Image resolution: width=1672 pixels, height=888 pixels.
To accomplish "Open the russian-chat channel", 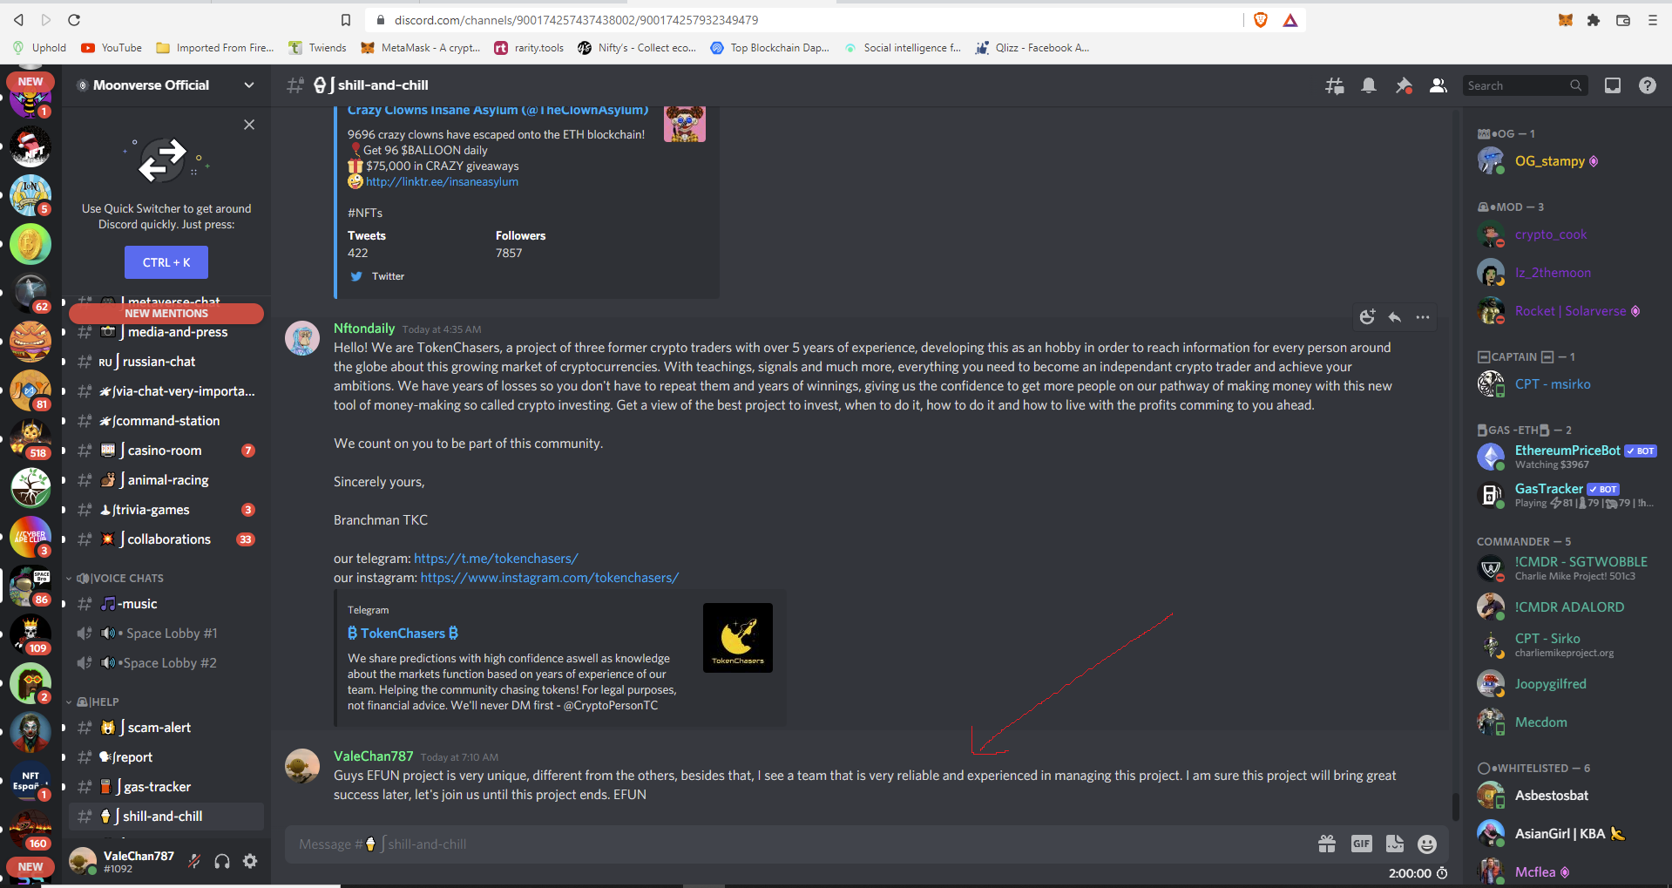I will click(x=166, y=362).
